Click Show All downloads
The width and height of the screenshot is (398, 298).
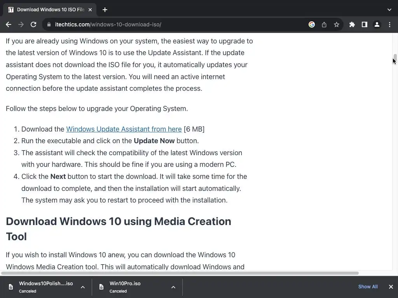point(368,287)
